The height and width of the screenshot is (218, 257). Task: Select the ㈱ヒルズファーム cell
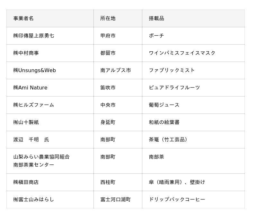[x=34, y=105]
